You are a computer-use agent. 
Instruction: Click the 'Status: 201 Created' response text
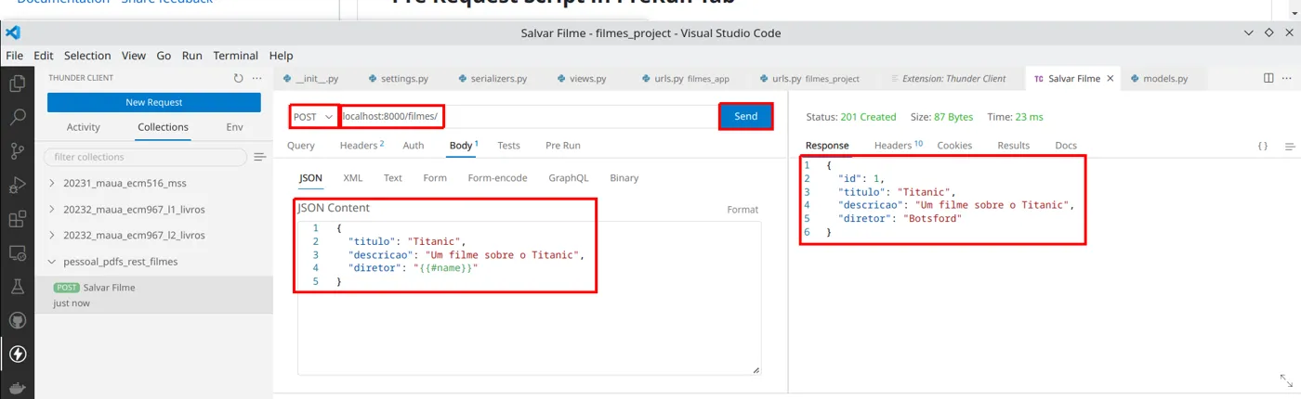(851, 117)
